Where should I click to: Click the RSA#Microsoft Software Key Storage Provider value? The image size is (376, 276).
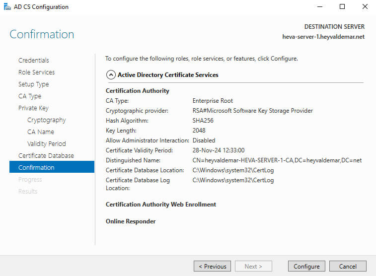click(252, 111)
